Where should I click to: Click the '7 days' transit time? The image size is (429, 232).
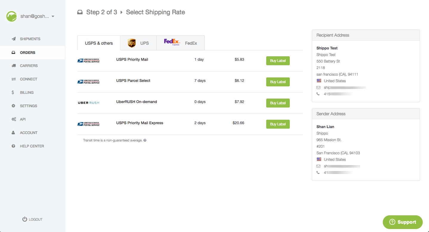(200, 81)
